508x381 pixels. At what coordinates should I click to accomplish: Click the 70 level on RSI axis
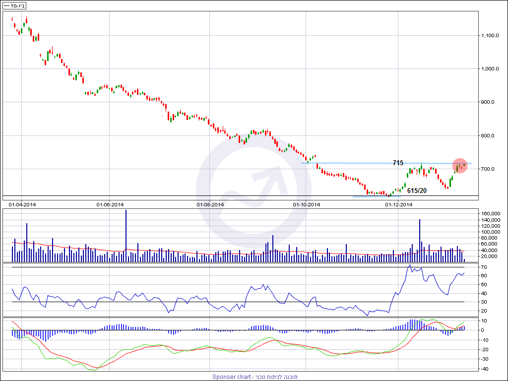click(484, 267)
